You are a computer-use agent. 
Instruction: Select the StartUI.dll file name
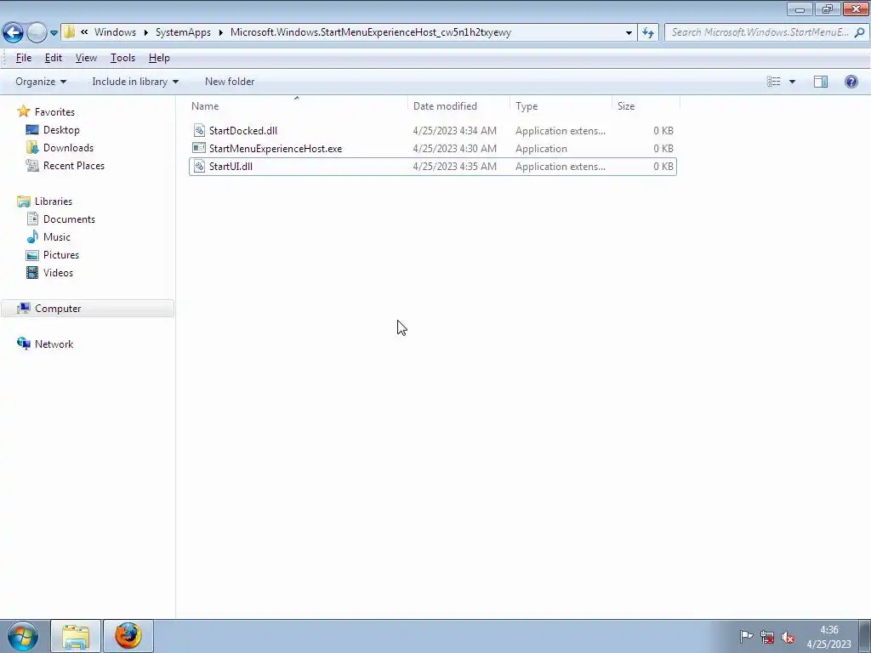click(231, 166)
